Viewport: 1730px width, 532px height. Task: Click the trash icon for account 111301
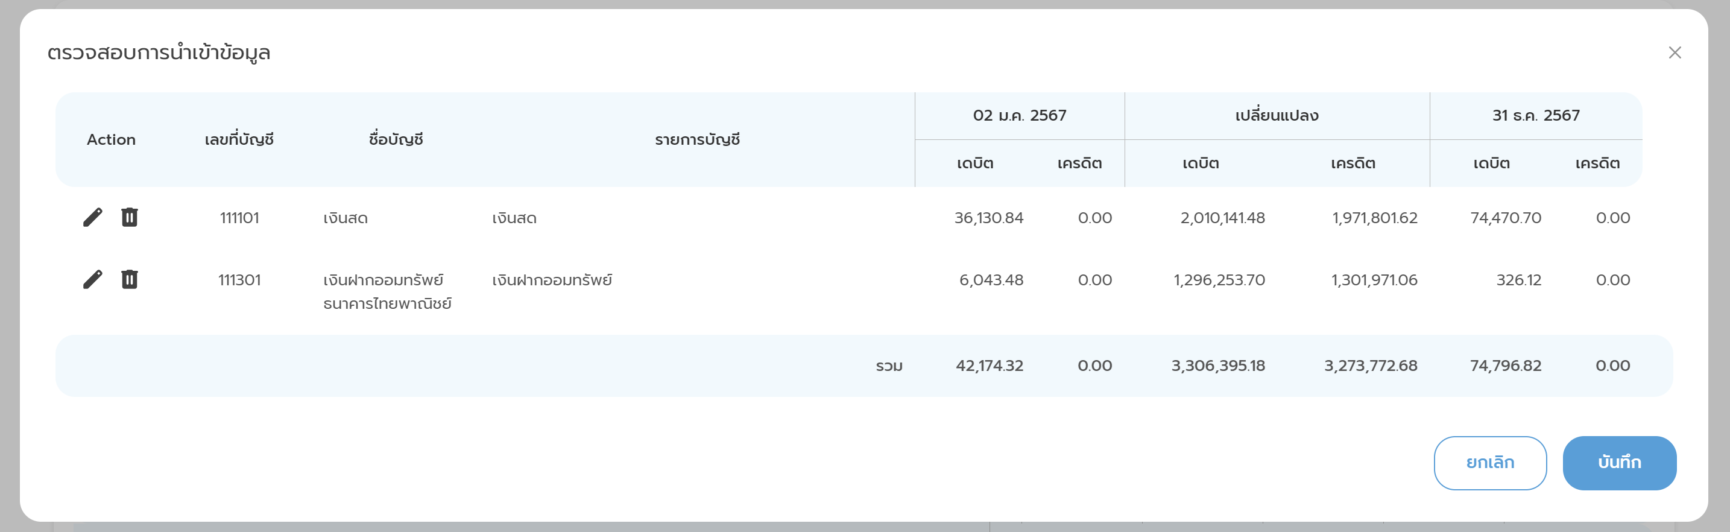130,279
